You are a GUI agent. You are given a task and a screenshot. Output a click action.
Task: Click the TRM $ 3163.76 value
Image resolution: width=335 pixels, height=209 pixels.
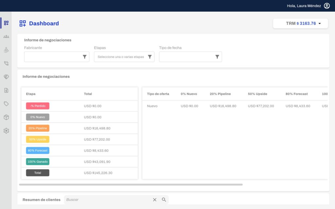[301, 24]
